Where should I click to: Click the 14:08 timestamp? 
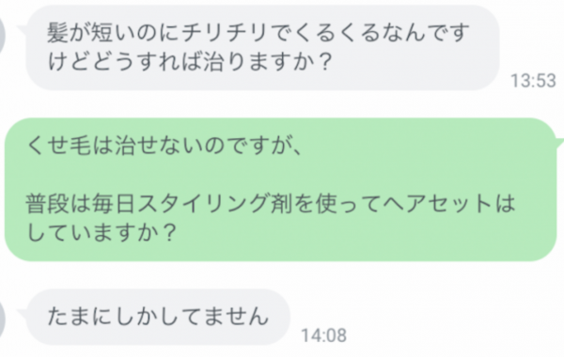[323, 335]
